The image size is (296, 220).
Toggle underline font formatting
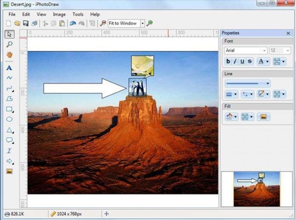point(242,62)
